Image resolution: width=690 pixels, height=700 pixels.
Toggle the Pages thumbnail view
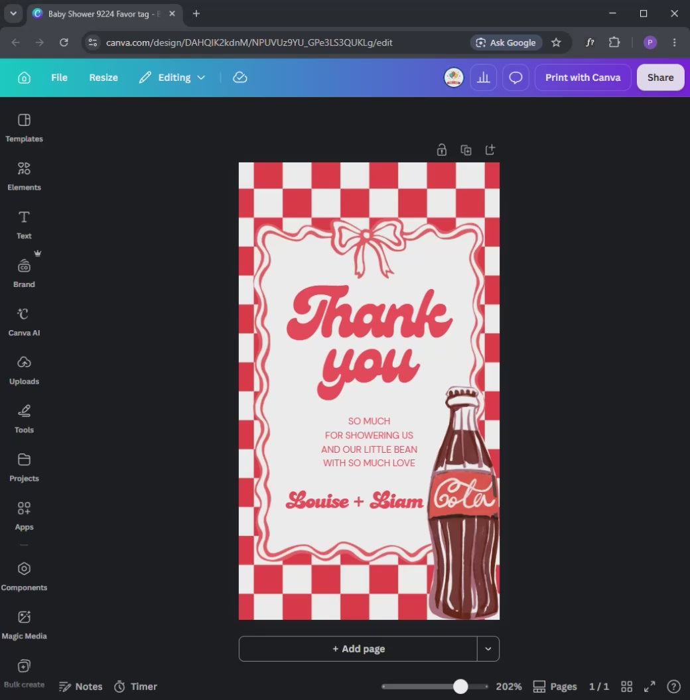[x=555, y=686]
